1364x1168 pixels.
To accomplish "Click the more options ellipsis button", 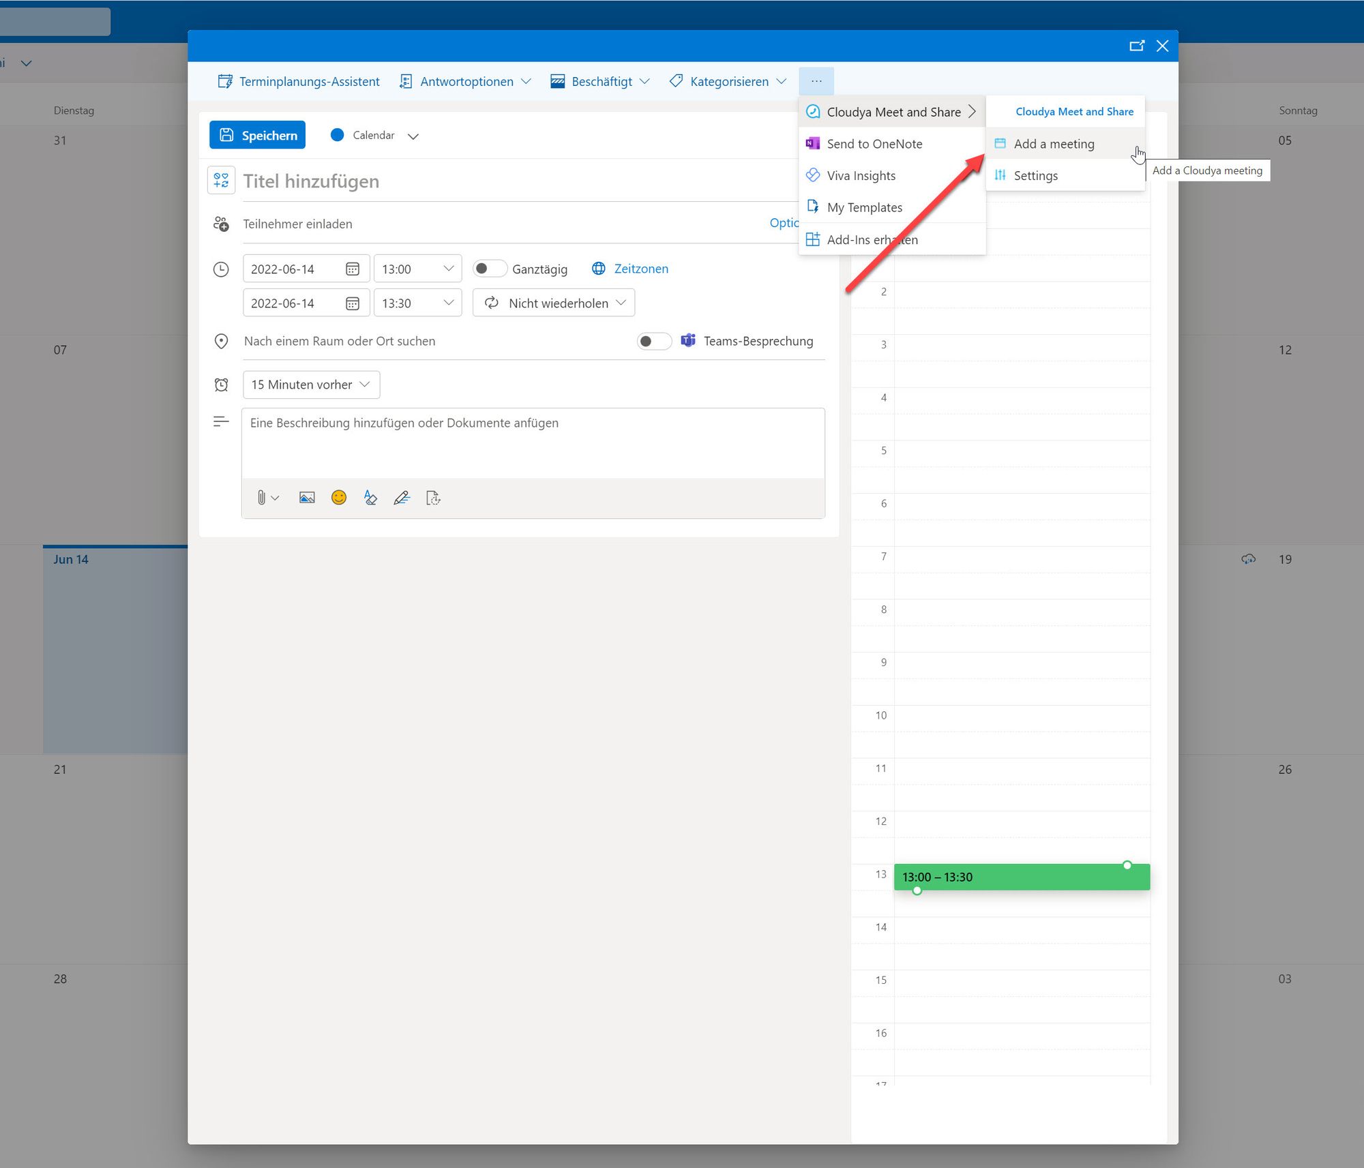I will (x=816, y=81).
